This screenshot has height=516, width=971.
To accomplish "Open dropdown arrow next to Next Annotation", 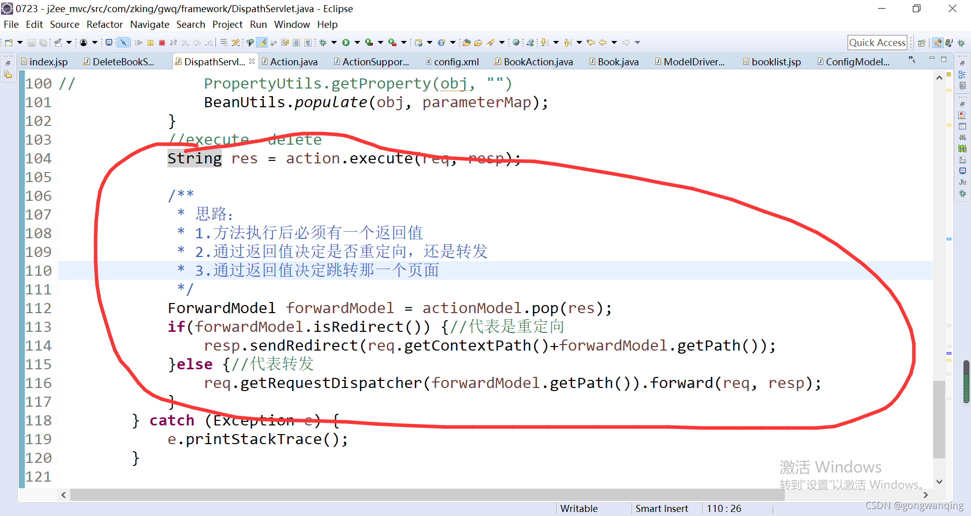I will (556, 42).
